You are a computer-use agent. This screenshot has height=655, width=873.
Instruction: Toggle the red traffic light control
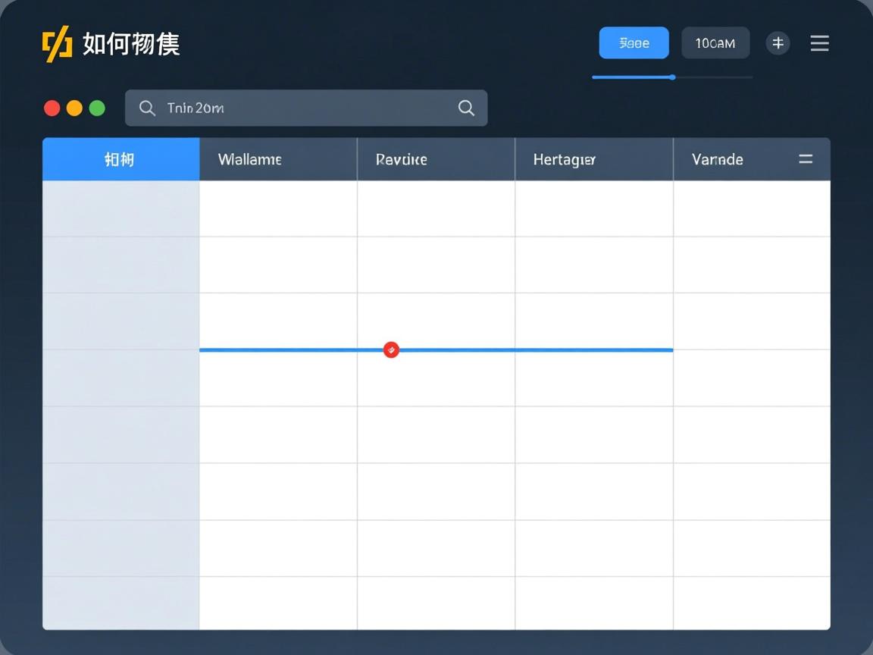pos(52,108)
